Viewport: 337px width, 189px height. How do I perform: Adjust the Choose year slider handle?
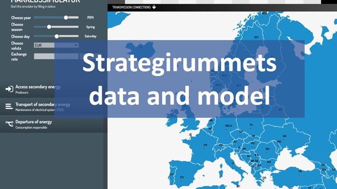click(66, 18)
